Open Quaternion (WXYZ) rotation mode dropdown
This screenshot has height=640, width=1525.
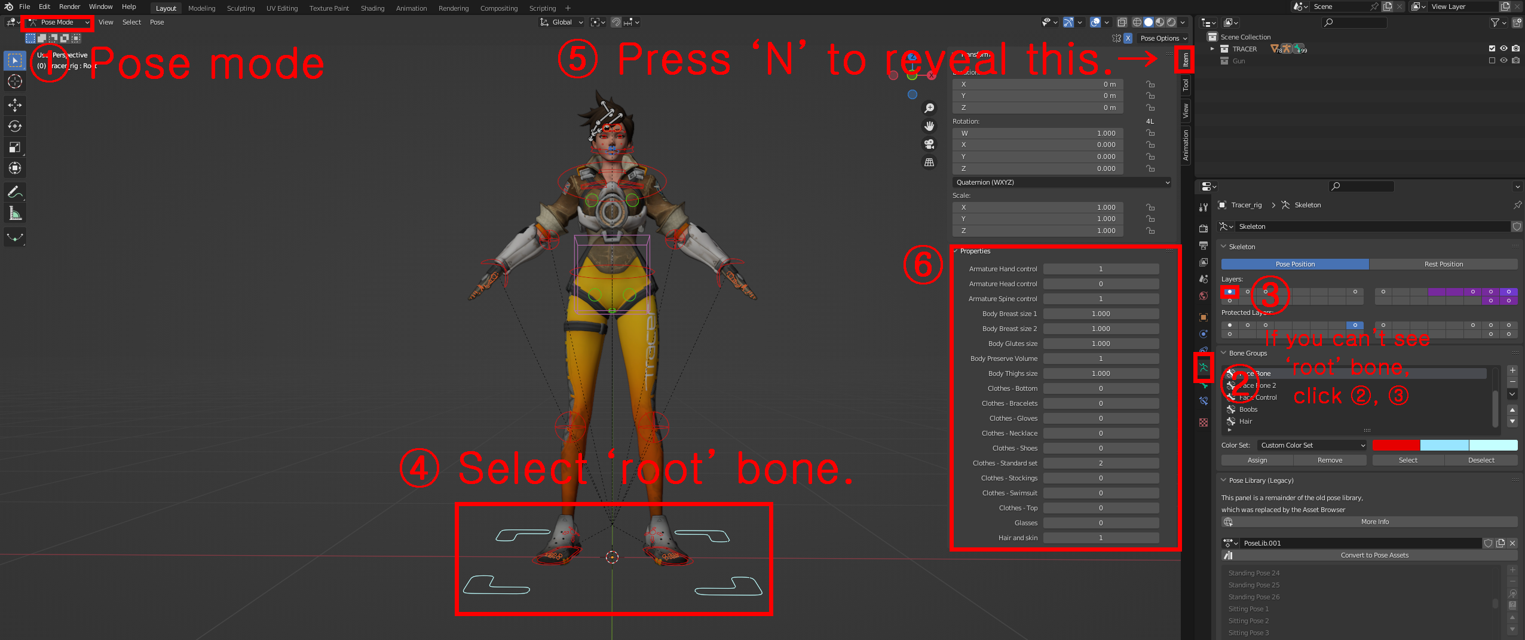coord(1061,182)
